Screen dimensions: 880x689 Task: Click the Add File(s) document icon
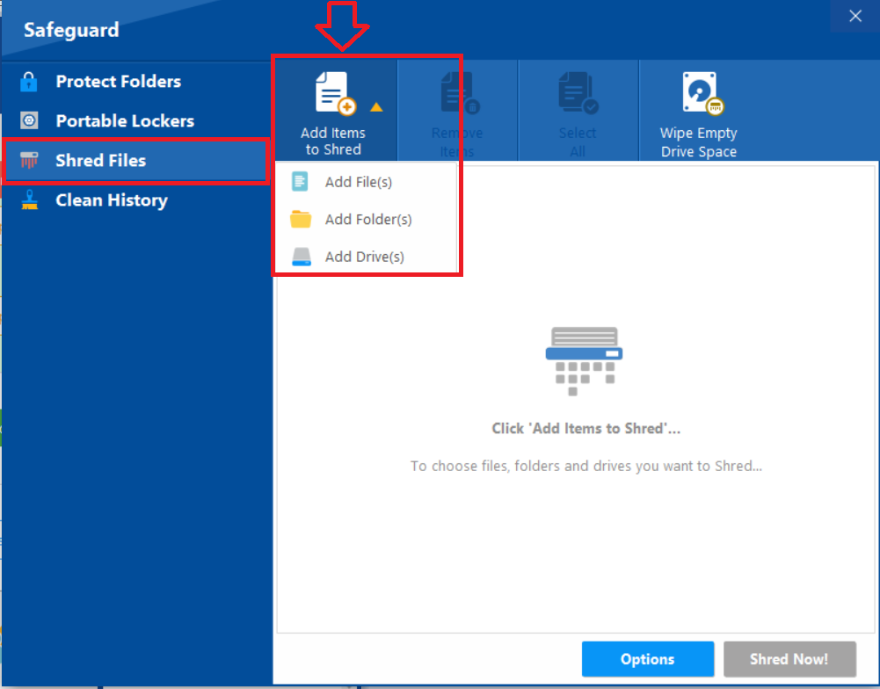[300, 182]
